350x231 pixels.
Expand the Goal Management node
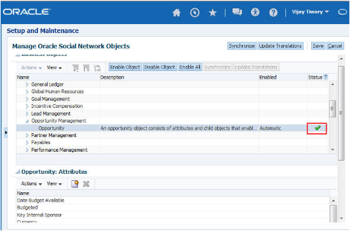[x=27, y=99]
